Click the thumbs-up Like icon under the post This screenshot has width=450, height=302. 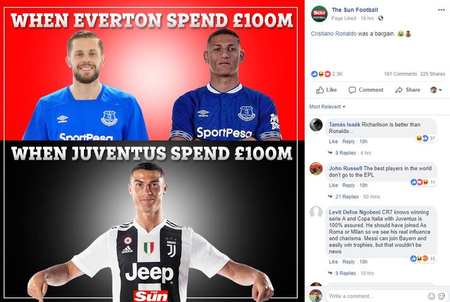click(320, 90)
